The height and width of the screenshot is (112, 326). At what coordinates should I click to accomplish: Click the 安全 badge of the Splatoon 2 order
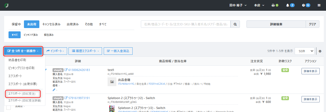285,98
